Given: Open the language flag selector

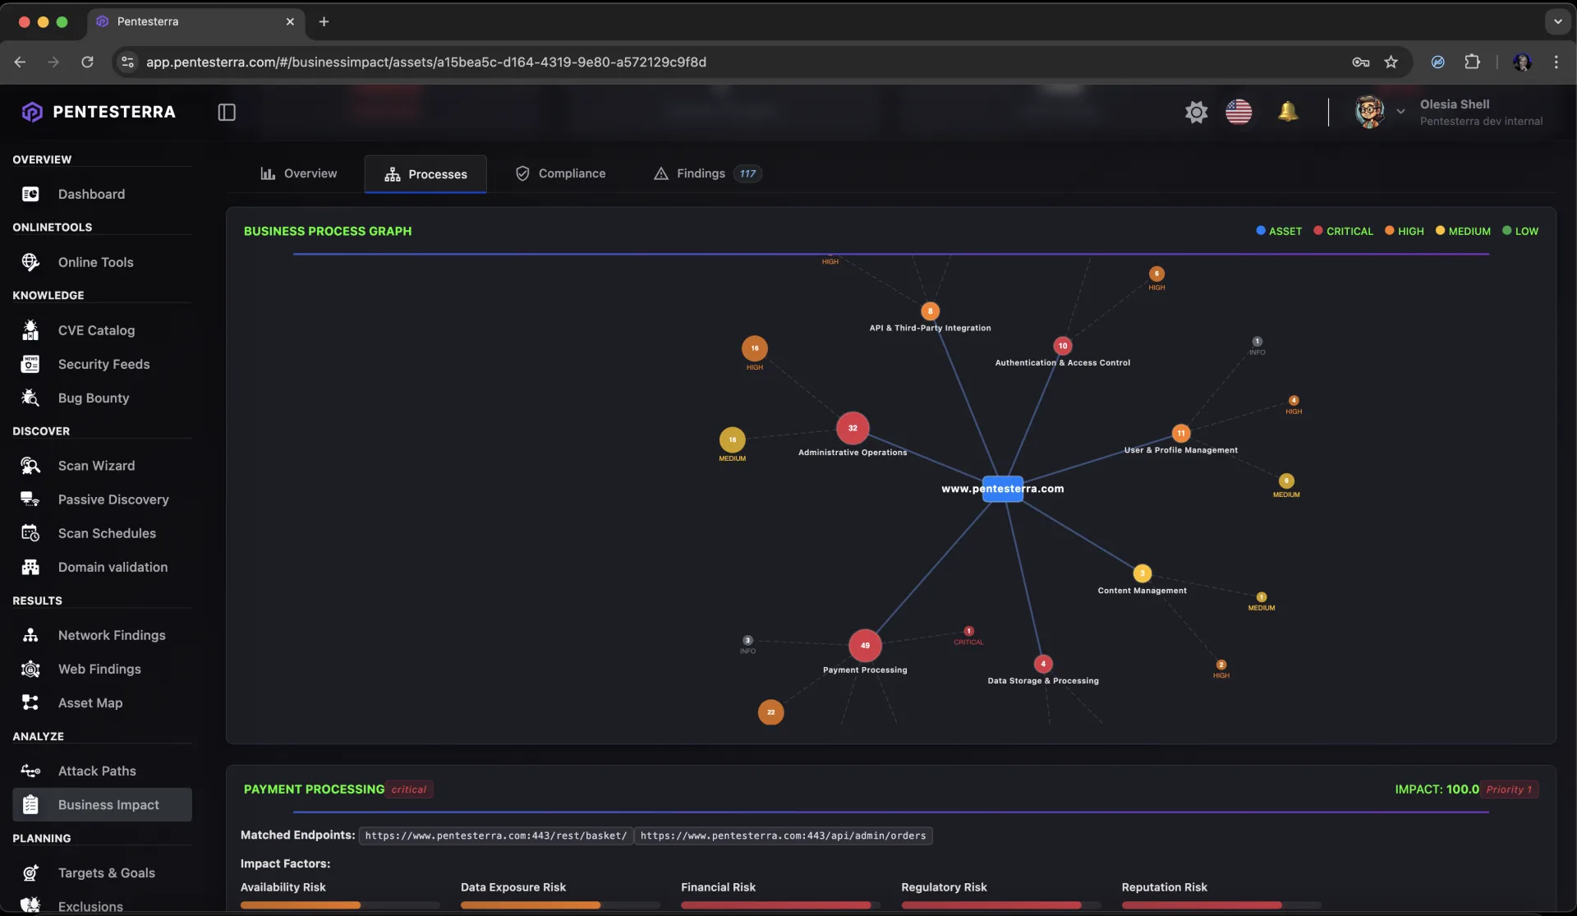Looking at the screenshot, I should coord(1239,112).
